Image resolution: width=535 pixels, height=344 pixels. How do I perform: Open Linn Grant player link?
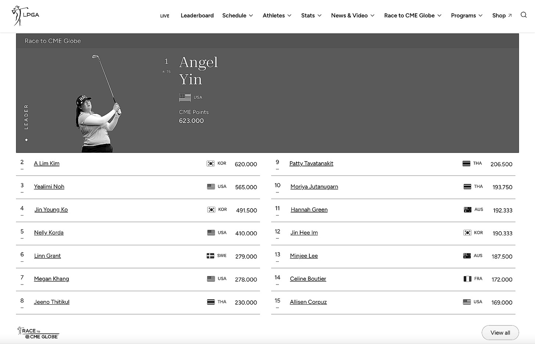pyautogui.click(x=47, y=256)
